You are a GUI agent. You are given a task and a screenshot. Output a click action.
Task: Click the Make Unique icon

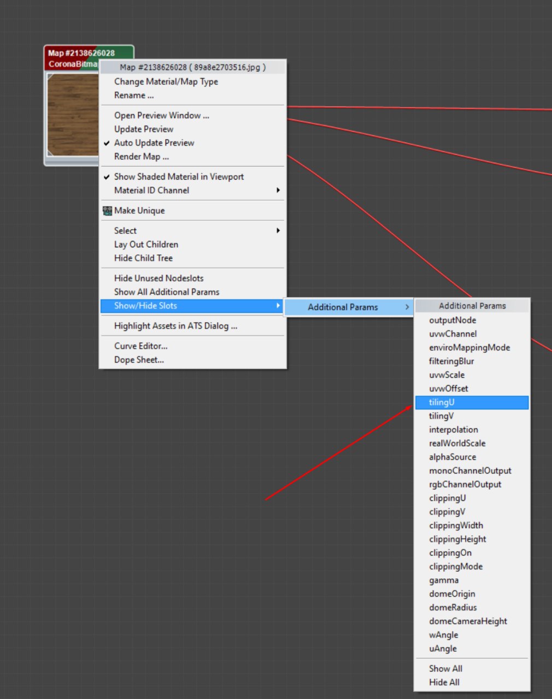(107, 211)
